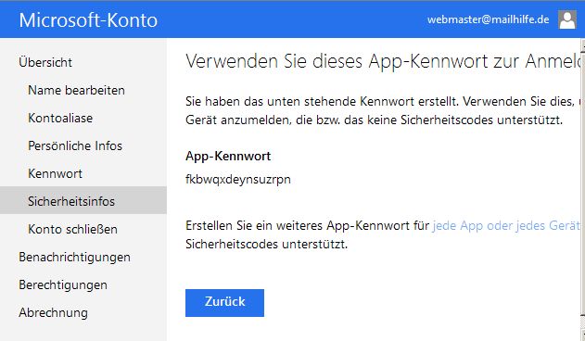The height and width of the screenshot is (341, 585).
Task: Select Kennwort in the sidebar
Action: pyautogui.click(x=56, y=173)
